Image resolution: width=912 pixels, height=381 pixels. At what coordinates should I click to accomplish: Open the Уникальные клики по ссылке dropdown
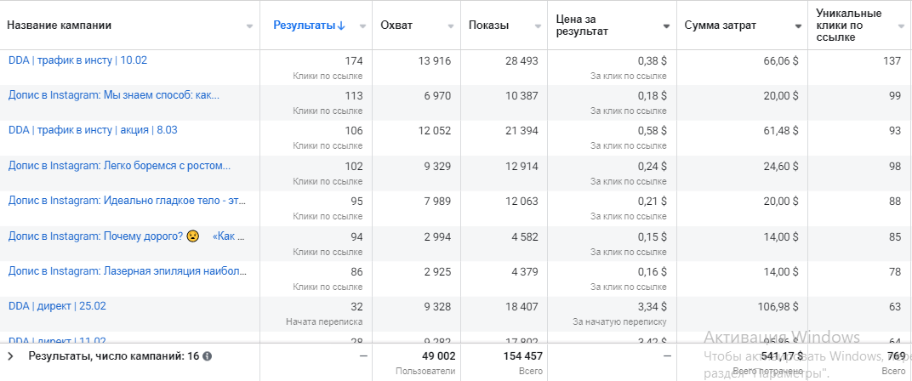(x=901, y=26)
